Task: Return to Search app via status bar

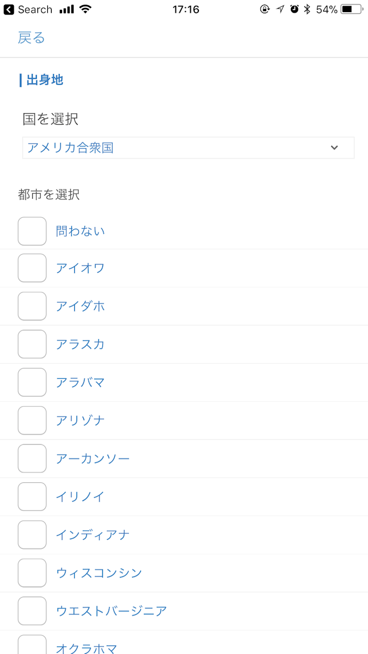Action: (34, 9)
